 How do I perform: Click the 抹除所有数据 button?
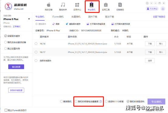[16, 90]
